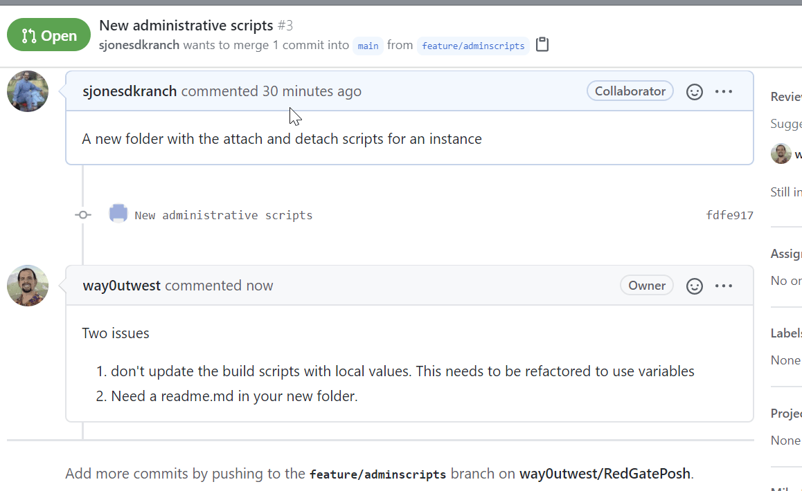Add emoji reaction to way0utwest's comment
The height and width of the screenshot is (491, 802).
(695, 286)
